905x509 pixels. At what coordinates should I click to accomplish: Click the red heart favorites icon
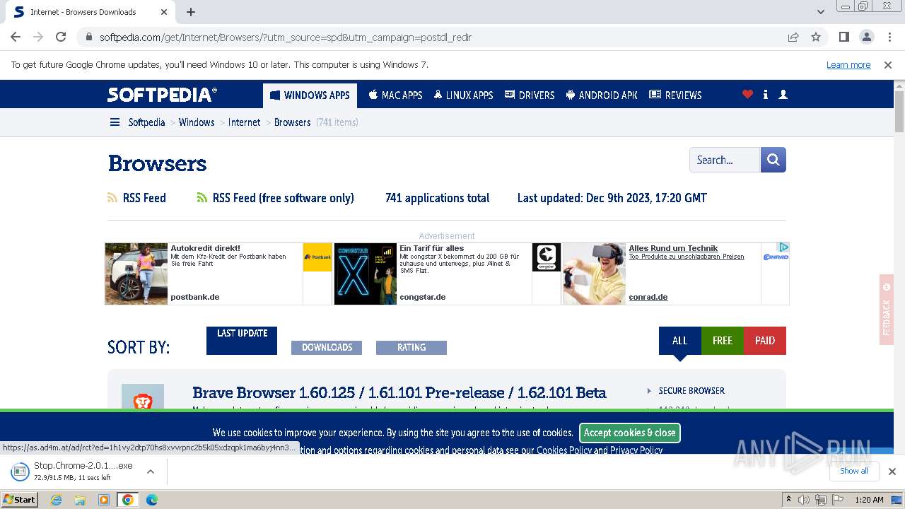[747, 94]
